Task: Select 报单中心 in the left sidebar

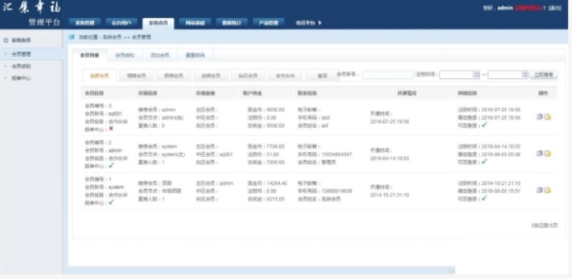Action: [x=21, y=78]
